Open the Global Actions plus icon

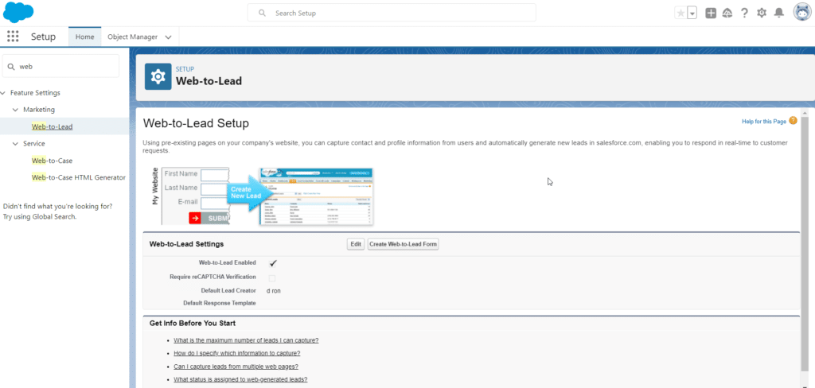[711, 13]
